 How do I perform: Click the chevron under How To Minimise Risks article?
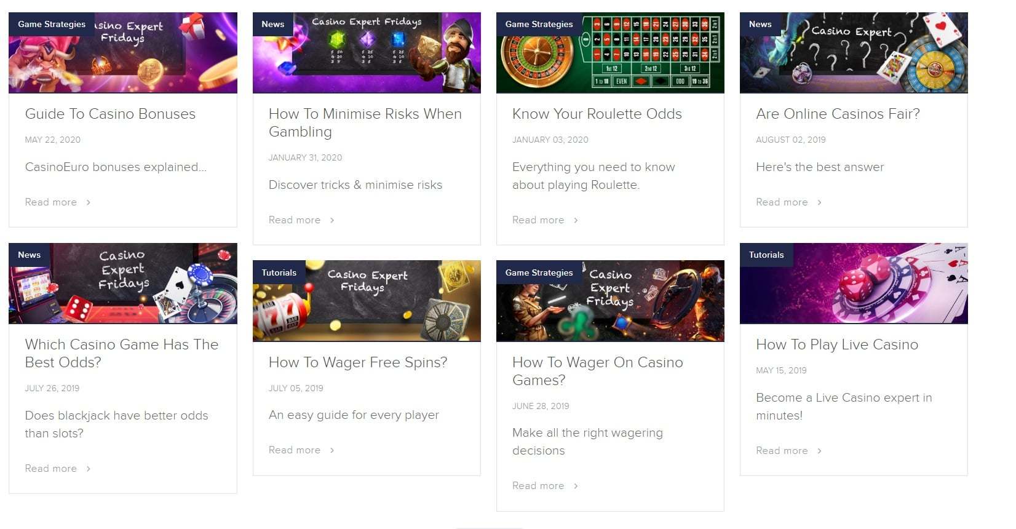[x=332, y=220]
